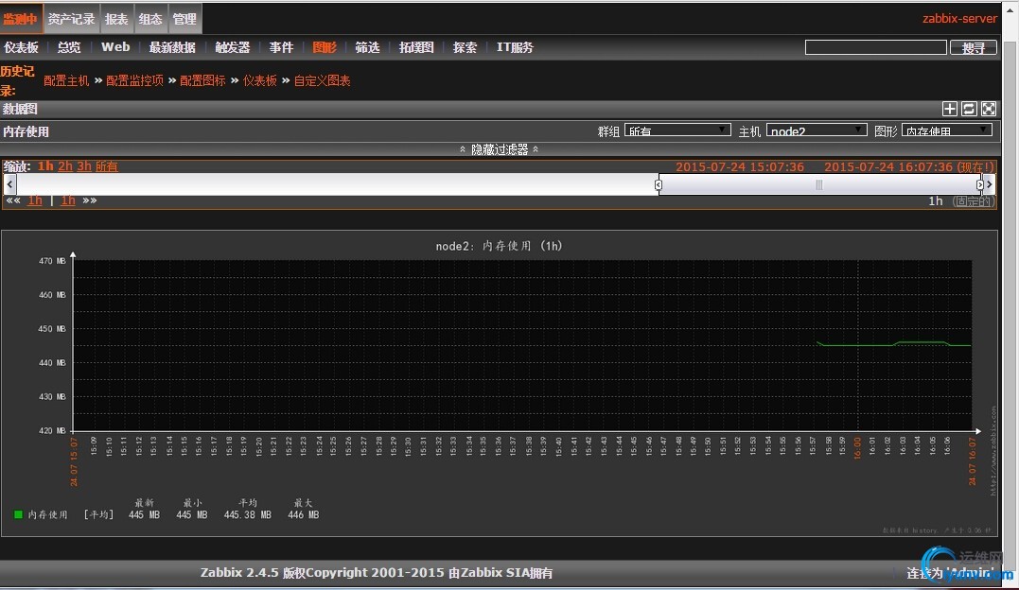Open 图形 submenu item
Image resolution: width=1019 pixels, height=590 pixels.
point(325,47)
